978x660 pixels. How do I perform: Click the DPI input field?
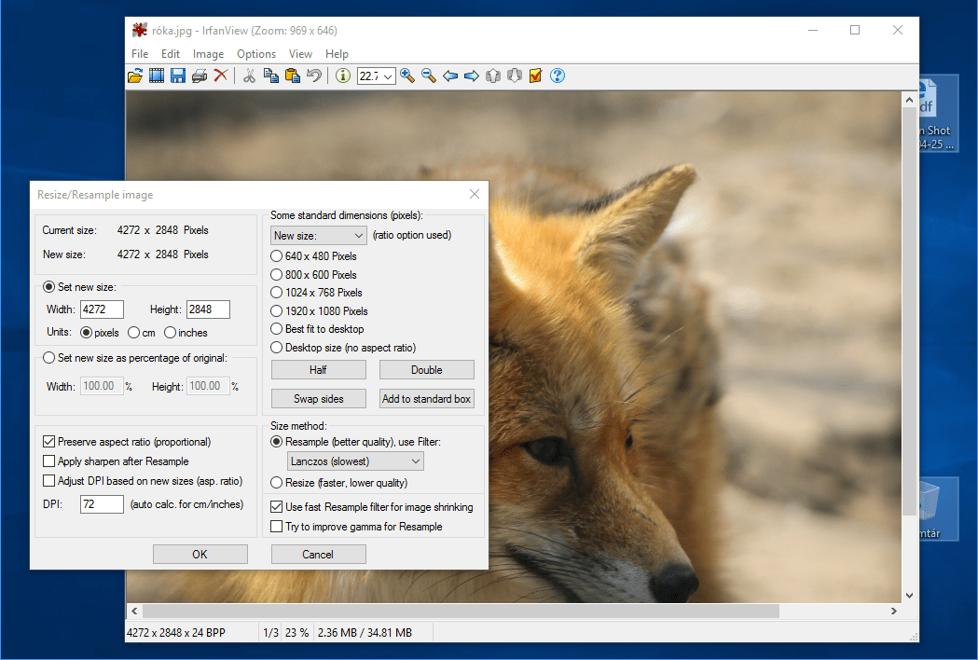[x=103, y=504]
